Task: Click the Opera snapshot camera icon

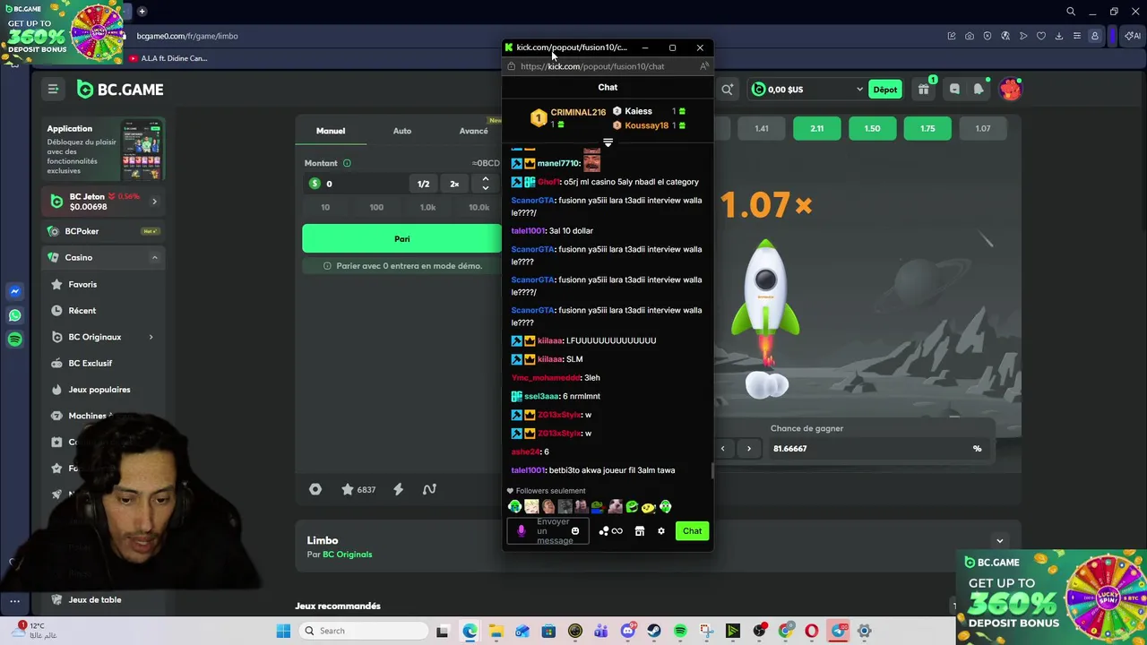Action: coord(970,36)
